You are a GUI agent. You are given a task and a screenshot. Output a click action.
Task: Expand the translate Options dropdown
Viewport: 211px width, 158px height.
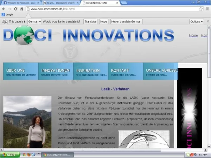click(196, 21)
